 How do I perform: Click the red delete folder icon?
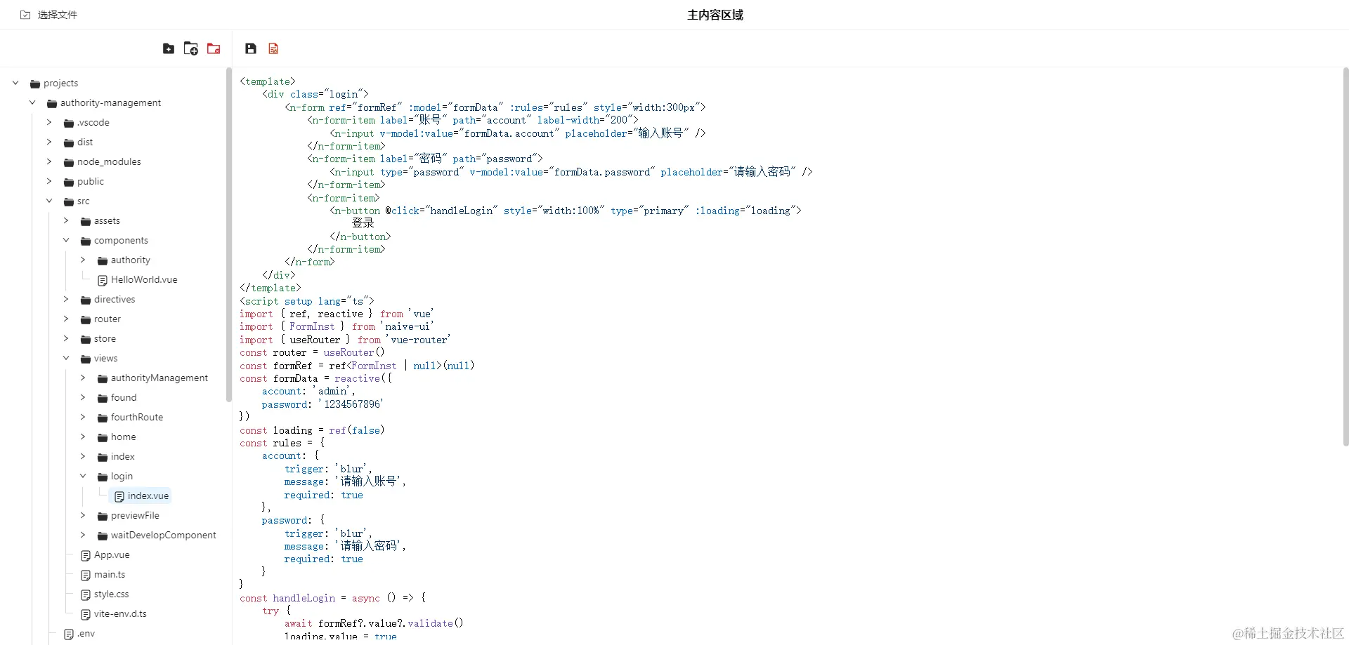tap(214, 48)
